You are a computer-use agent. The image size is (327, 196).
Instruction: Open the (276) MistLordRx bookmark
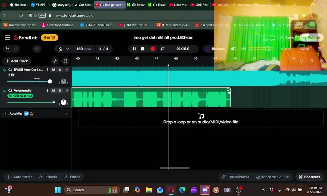(x=135, y=25)
